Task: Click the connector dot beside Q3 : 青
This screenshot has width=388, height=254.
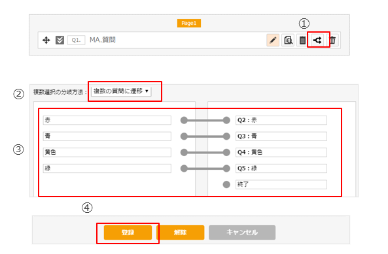Action: point(226,136)
